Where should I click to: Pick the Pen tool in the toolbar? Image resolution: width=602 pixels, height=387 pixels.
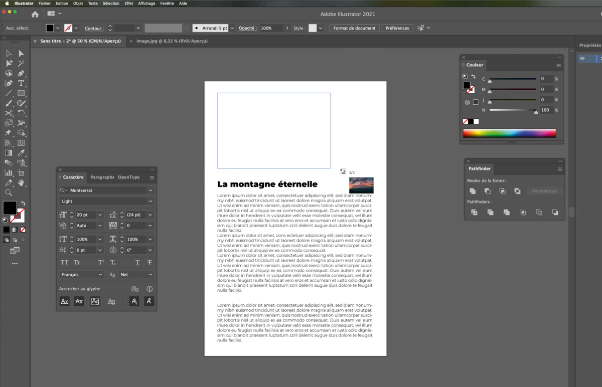coord(21,74)
